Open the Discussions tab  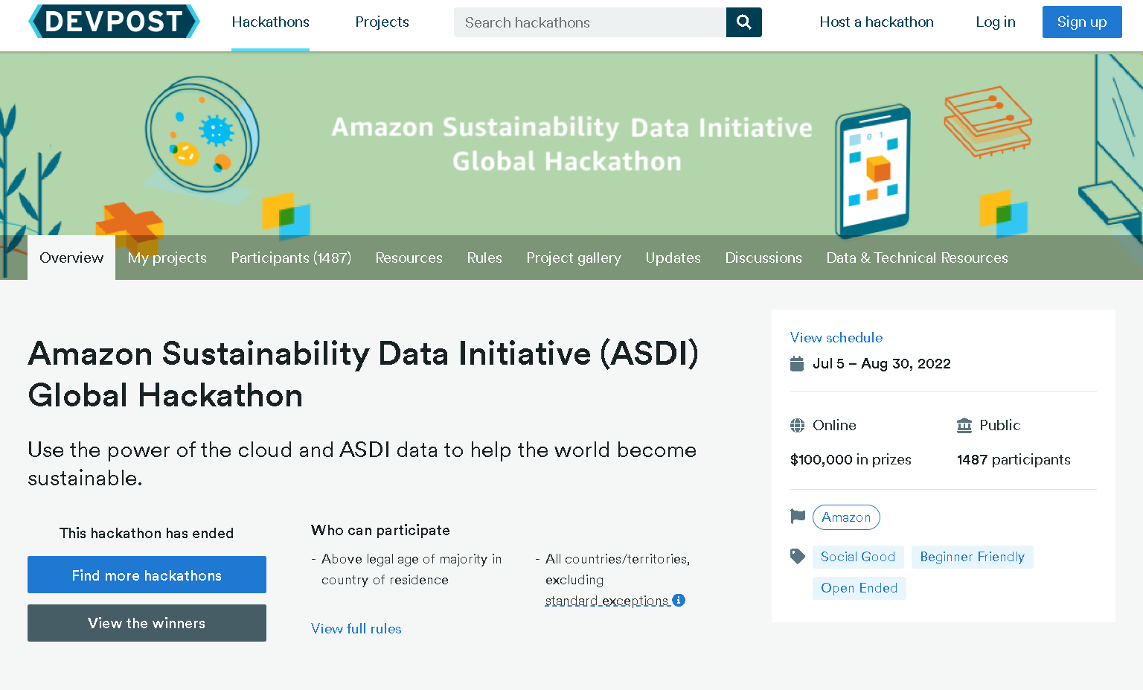click(x=763, y=258)
